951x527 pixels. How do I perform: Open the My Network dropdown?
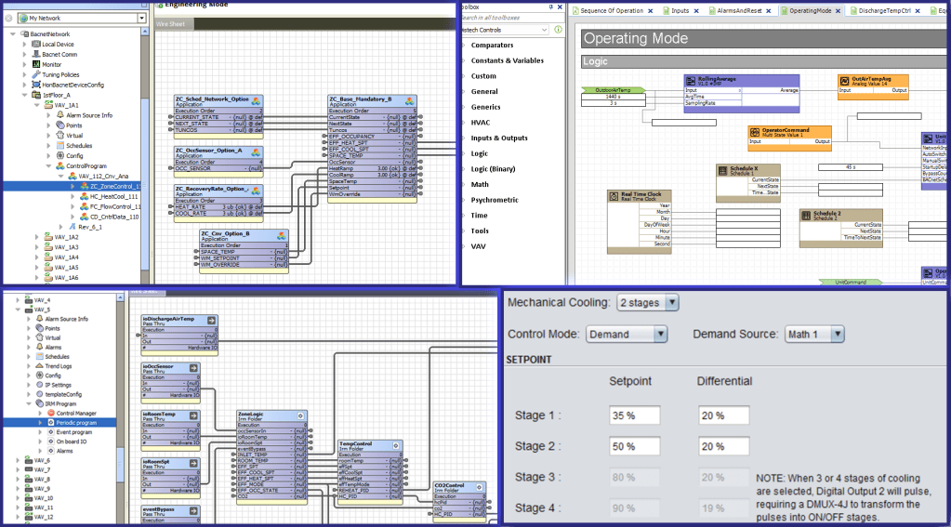point(141,18)
